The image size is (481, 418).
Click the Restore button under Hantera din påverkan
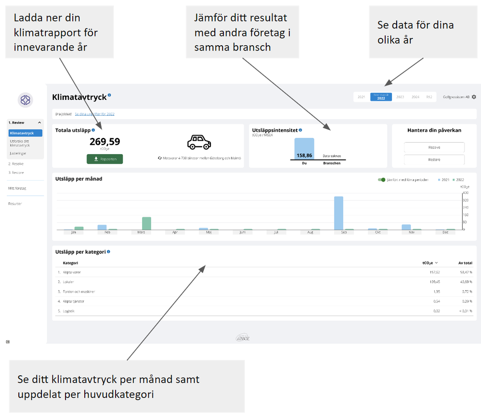coord(434,160)
